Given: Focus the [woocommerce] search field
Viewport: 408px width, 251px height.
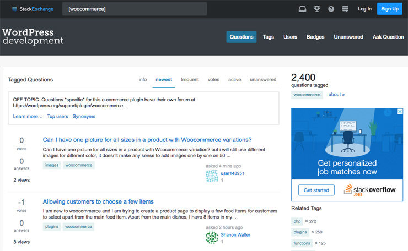Looking at the screenshot, I should (135, 9).
